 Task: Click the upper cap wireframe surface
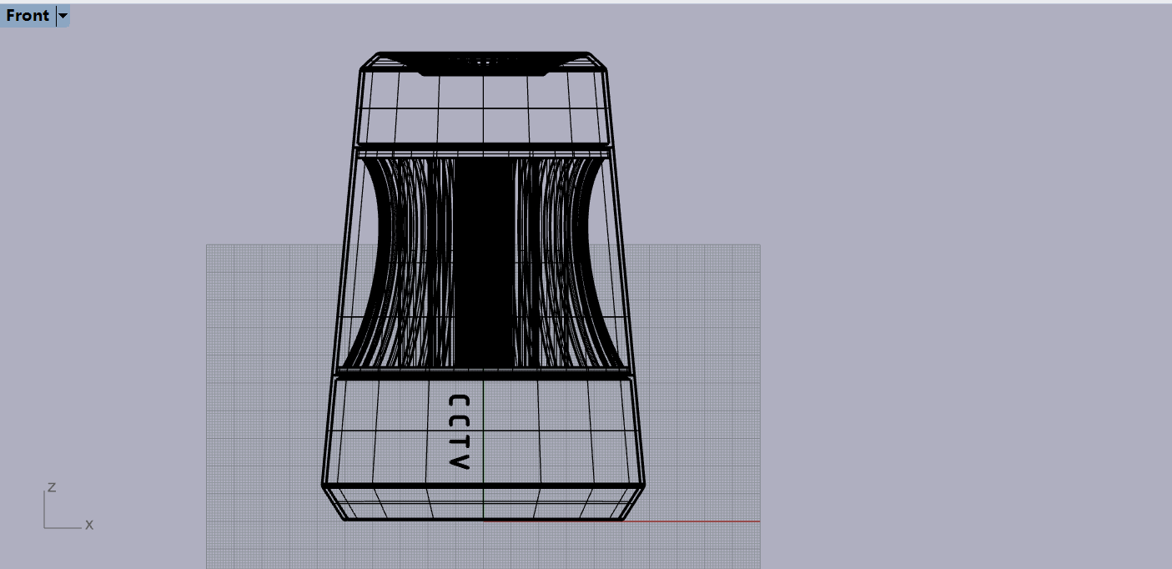click(484, 108)
